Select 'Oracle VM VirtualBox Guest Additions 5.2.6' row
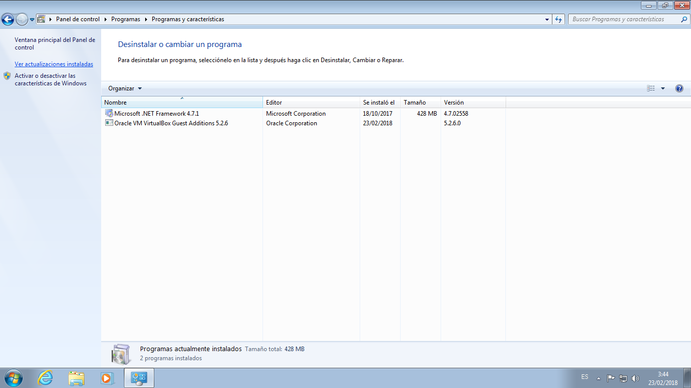691x388 pixels. (x=304, y=123)
